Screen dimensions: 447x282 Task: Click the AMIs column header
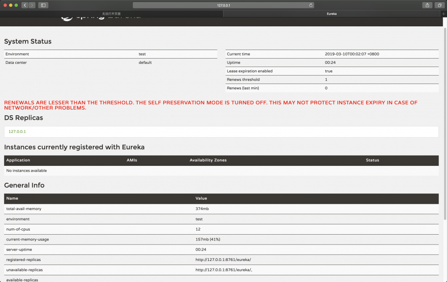pyautogui.click(x=132, y=160)
